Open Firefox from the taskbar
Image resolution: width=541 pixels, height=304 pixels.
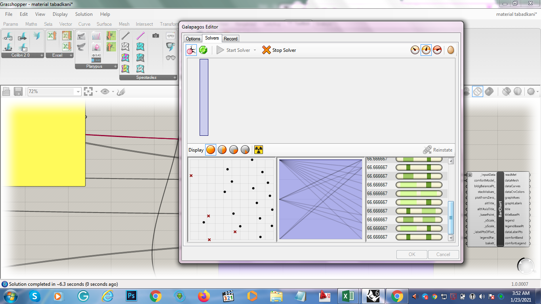point(204,296)
